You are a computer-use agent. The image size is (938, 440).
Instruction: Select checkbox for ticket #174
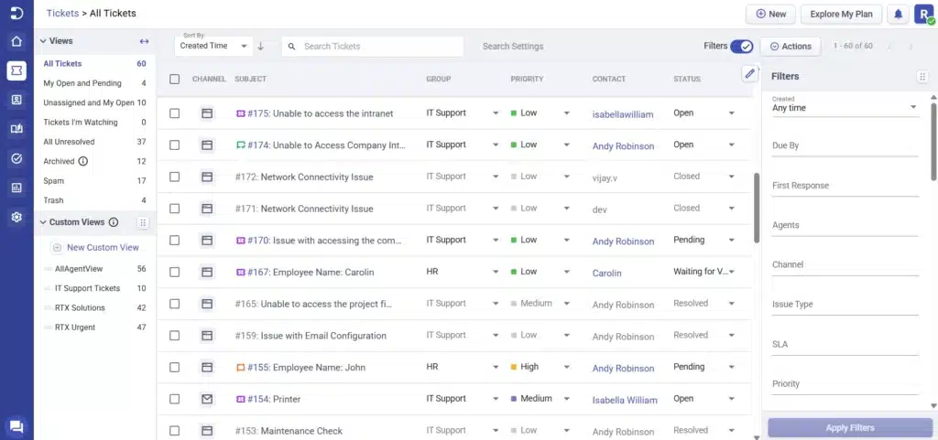click(175, 145)
